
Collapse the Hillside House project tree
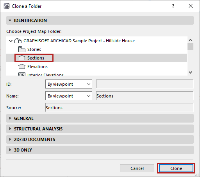click(x=11, y=41)
